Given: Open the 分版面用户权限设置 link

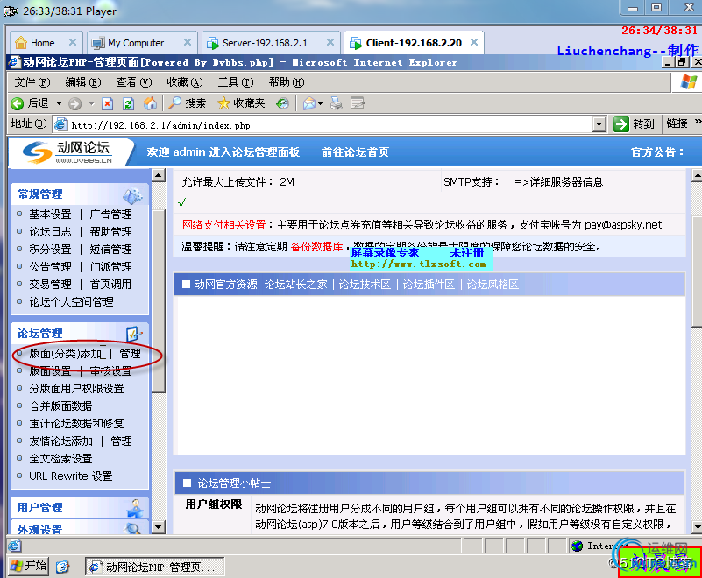Looking at the screenshot, I should pyautogui.click(x=76, y=389).
